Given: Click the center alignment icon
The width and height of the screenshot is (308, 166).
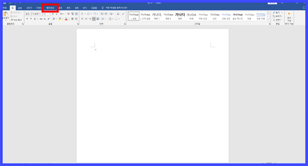Looking at the screenshot, I should 86,19.
